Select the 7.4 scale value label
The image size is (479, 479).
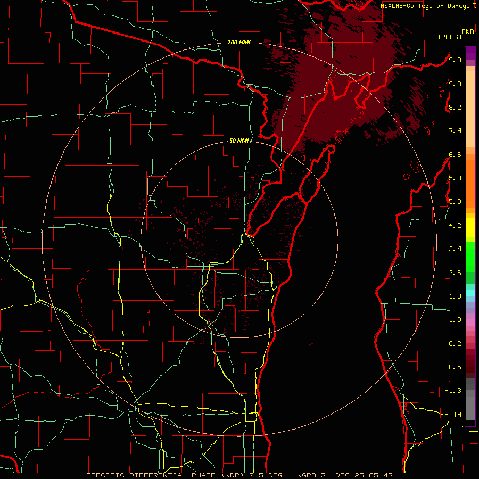(x=455, y=131)
